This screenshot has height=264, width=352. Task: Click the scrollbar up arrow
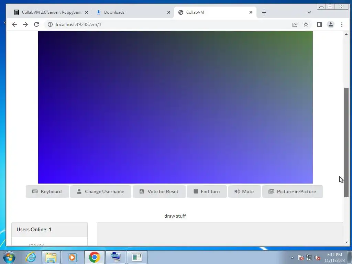346,34
